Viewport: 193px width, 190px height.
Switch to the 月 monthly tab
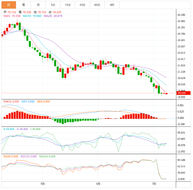coord(38,5)
